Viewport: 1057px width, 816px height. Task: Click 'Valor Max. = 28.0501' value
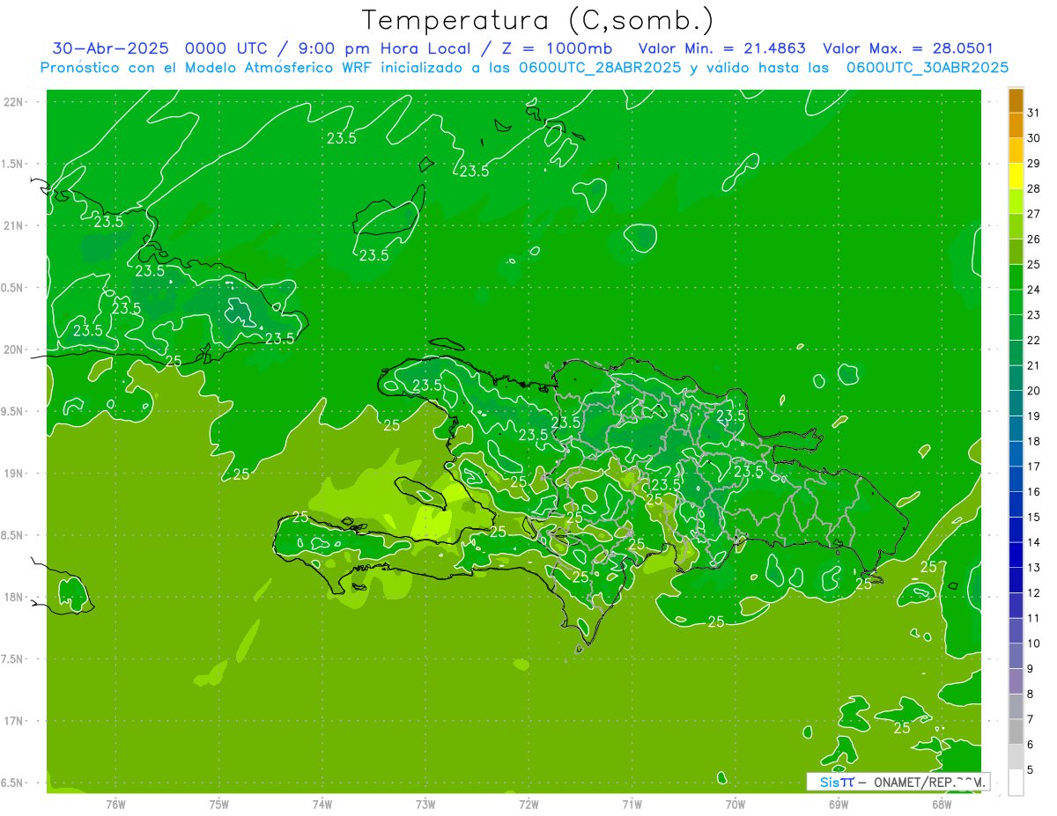908,48
